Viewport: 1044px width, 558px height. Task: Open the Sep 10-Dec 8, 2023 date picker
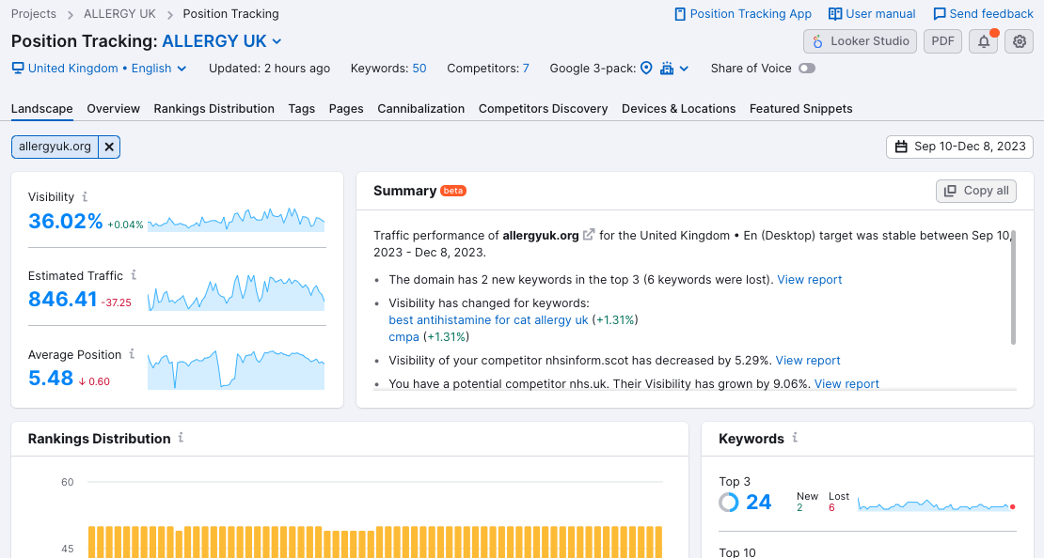(x=959, y=147)
